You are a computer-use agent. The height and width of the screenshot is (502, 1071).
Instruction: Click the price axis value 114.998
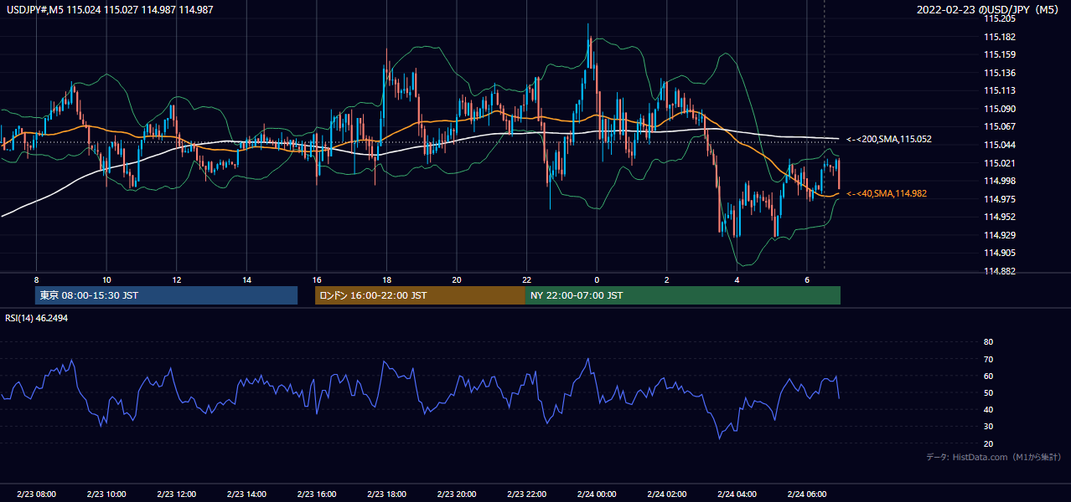(x=1000, y=181)
